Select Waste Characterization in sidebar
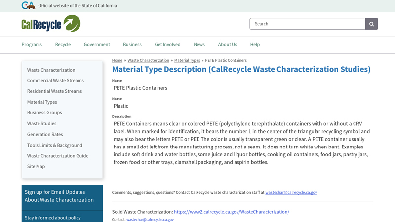Image resolution: width=395 pixels, height=222 pixels. (x=51, y=70)
